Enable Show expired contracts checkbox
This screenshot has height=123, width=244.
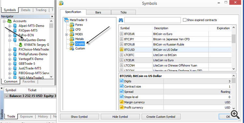184,20
